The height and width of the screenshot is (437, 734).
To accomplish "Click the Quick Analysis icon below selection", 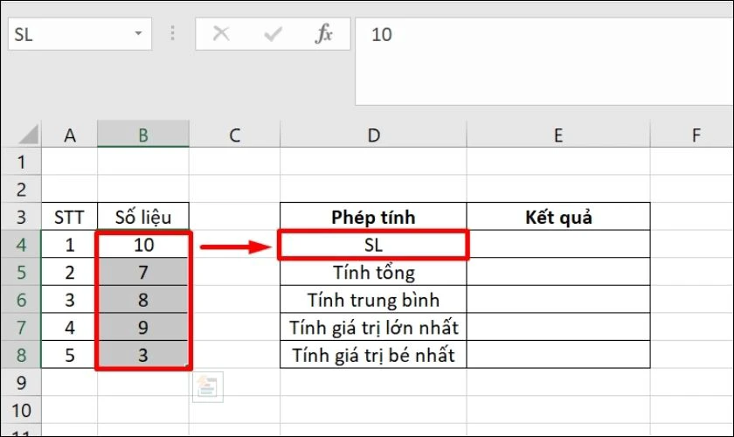I will pos(207,387).
